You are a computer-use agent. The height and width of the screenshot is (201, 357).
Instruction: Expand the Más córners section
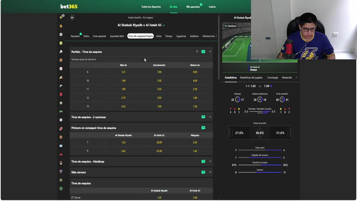(210, 172)
